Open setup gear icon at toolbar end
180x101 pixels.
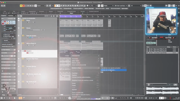pos(179,6)
